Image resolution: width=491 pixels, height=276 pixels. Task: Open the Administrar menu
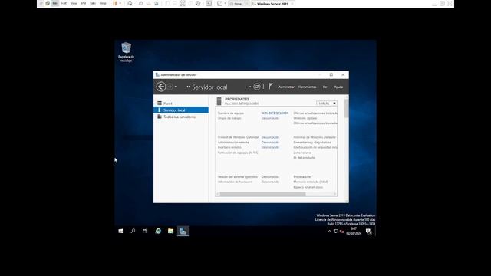coord(286,87)
